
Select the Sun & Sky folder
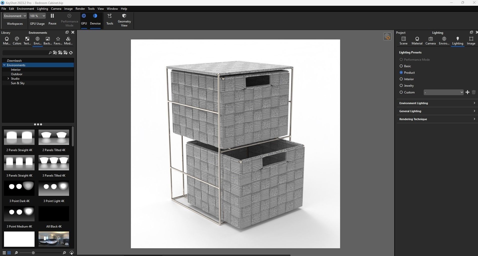click(18, 83)
